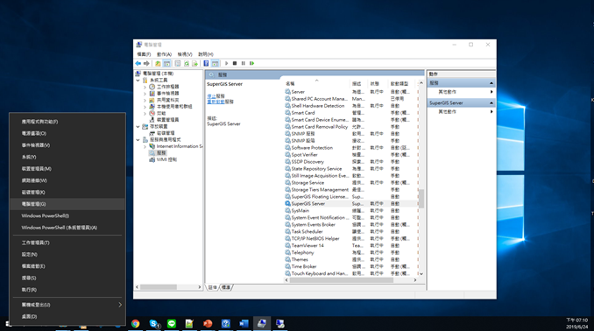This screenshot has width=594, height=331.
Task: Click 電腦管理(G) in Win+X menu
Action: 67,204
